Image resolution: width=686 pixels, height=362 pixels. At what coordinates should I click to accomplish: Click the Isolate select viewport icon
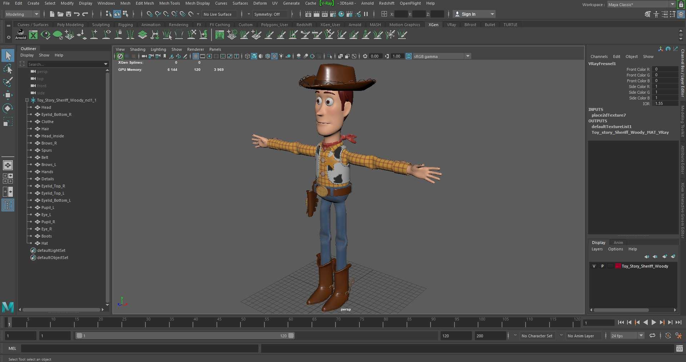coord(330,56)
